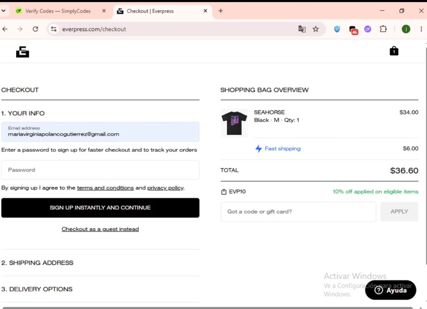Open a new browser tab
Screen dimensions: 427x309
coord(221,11)
